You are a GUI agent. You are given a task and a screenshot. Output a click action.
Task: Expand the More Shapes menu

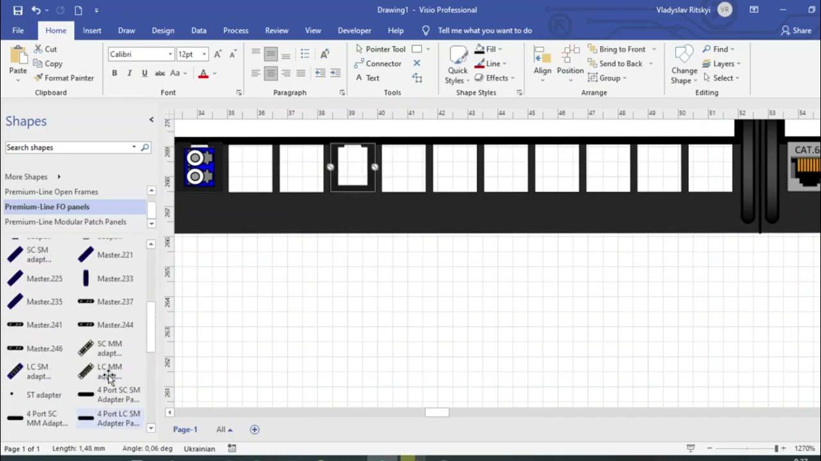(x=33, y=177)
